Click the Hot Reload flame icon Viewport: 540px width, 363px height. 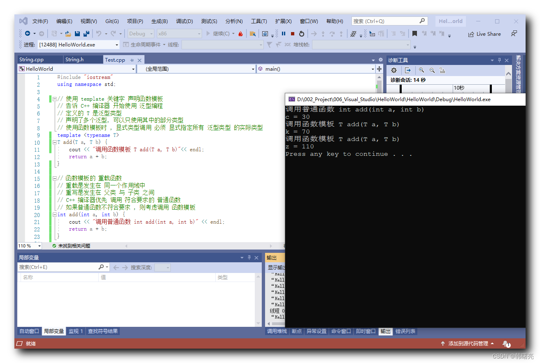click(x=240, y=34)
